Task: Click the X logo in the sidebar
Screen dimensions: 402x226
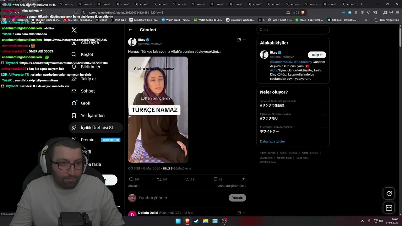Action: [x=74, y=30]
